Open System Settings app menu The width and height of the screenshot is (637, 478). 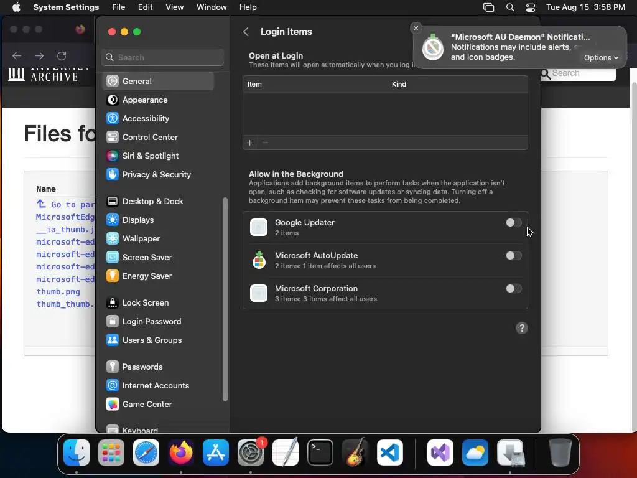(x=66, y=7)
